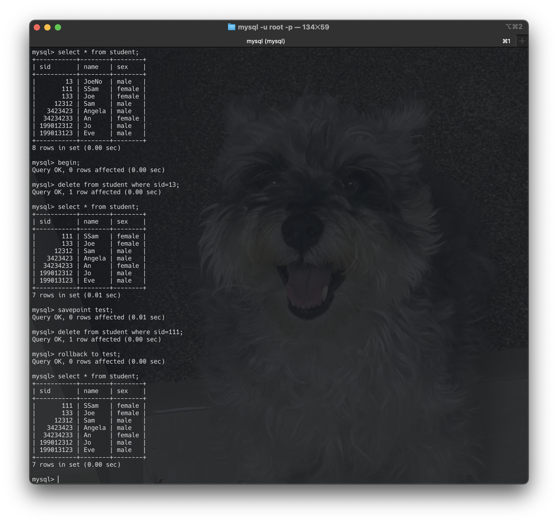Click the green zoom traffic light button
The height and width of the screenshot is (523, 558).
point(58,27)
